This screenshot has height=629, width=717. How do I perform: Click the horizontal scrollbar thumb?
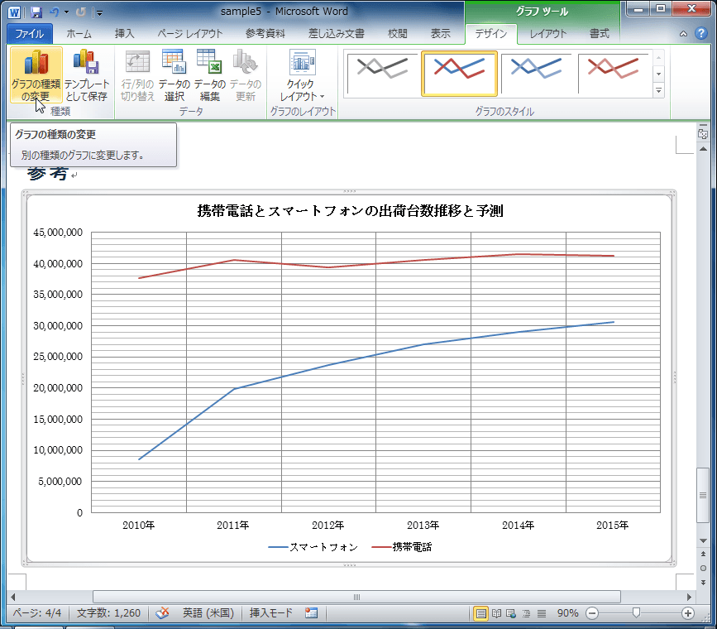pyautogui.click(x=356, y=597)
